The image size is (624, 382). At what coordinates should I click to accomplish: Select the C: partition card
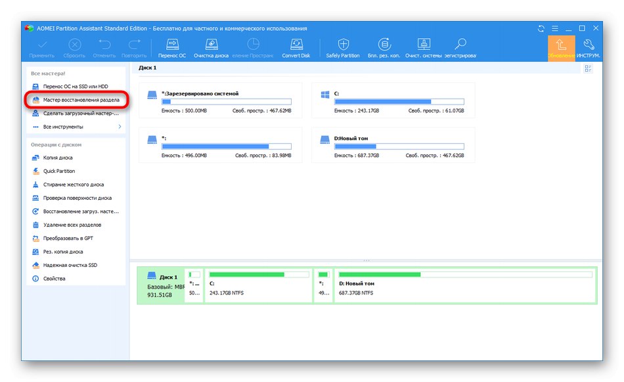tap(393, 101)
